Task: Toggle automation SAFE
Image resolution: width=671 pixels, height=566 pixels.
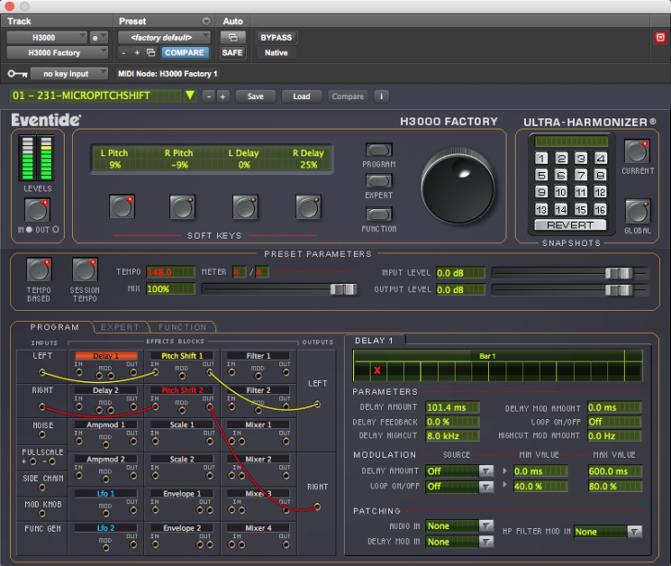Action: point(232,53)
